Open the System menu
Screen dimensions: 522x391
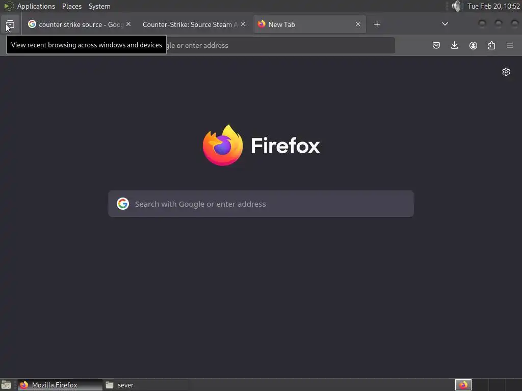[x=99, y=6]
